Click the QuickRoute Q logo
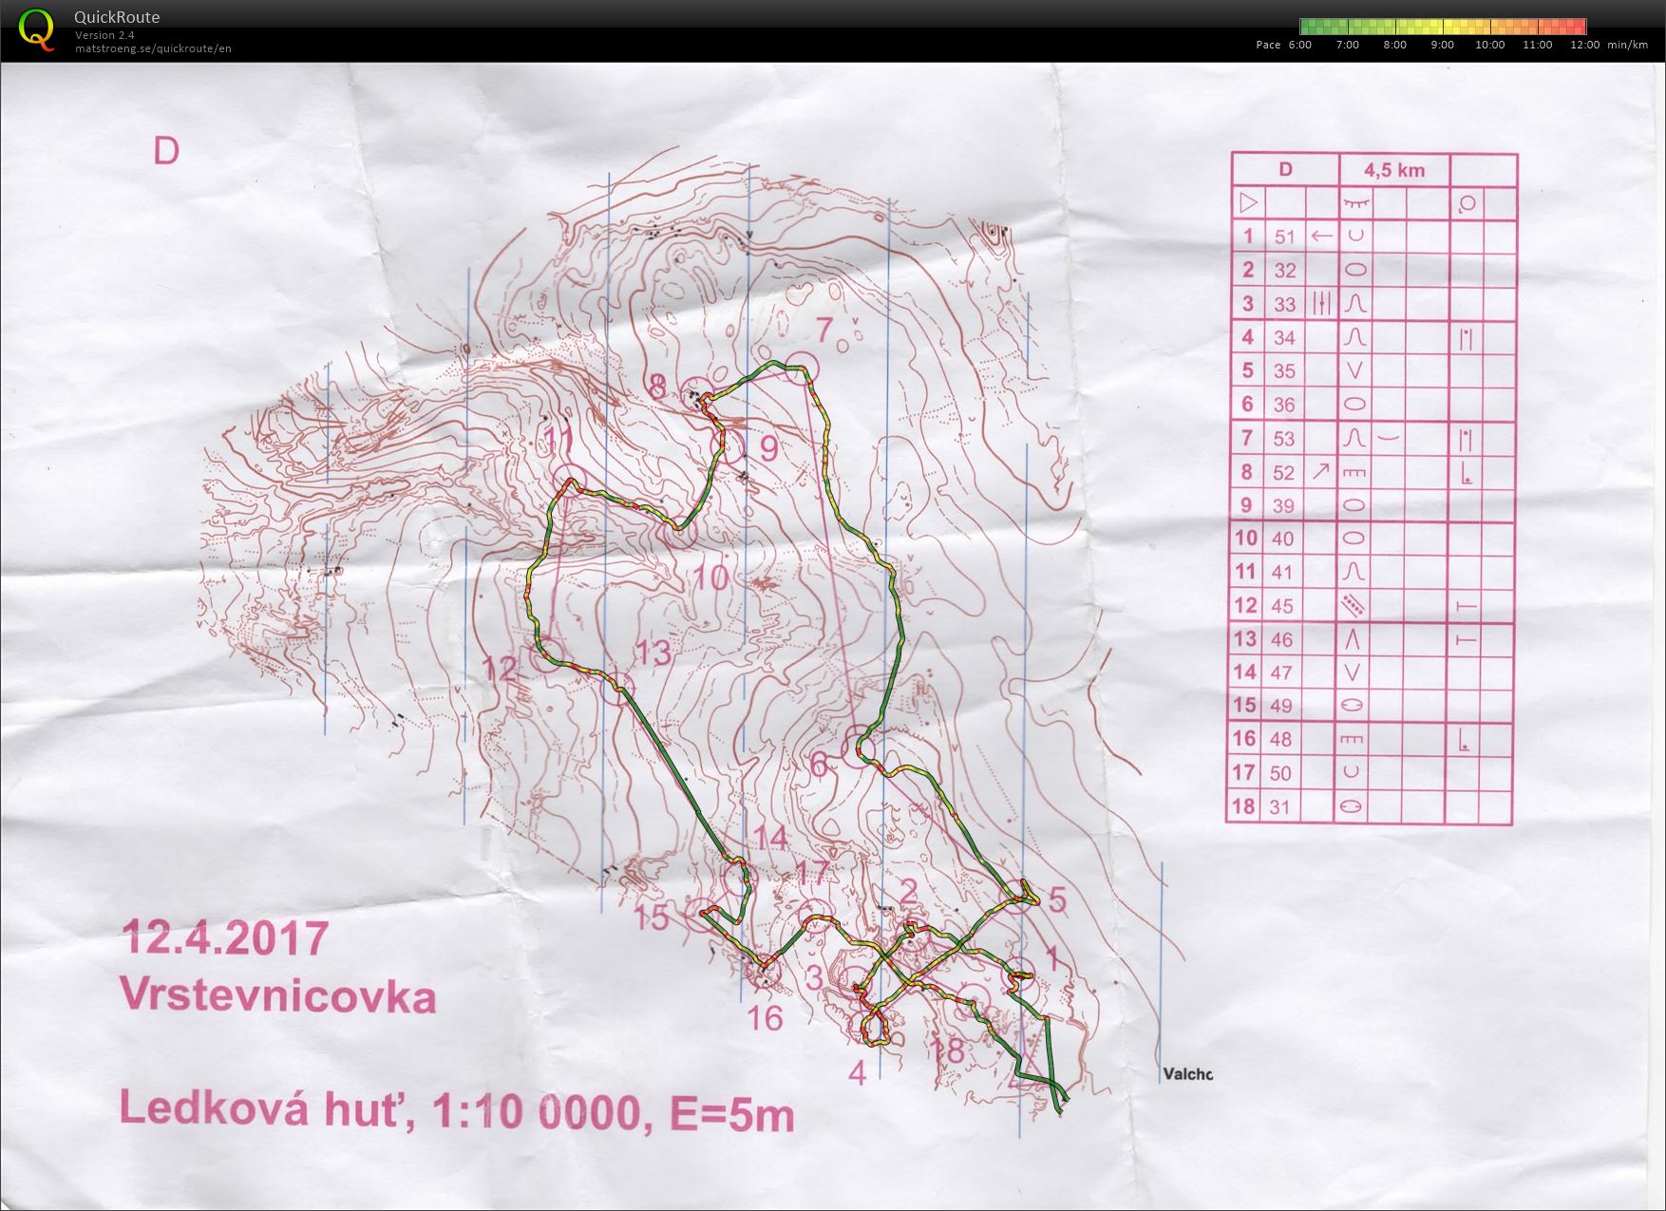 pyautogui.click(x=36, y=29)
